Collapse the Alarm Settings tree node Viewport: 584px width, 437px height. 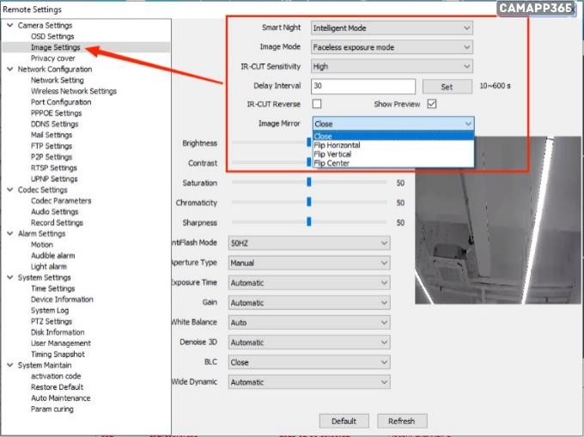pos(9,234)
